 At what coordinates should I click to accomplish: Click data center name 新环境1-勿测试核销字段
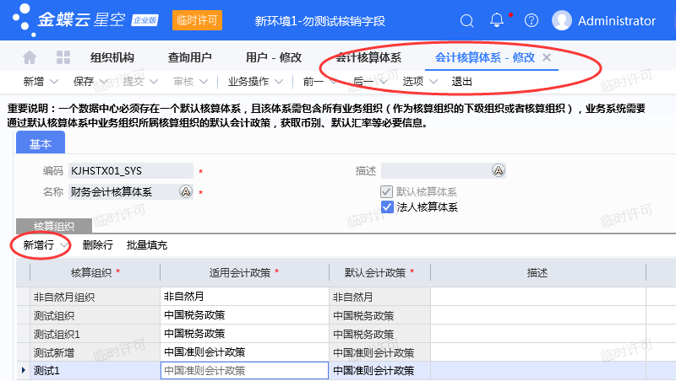tap(320, 20)
